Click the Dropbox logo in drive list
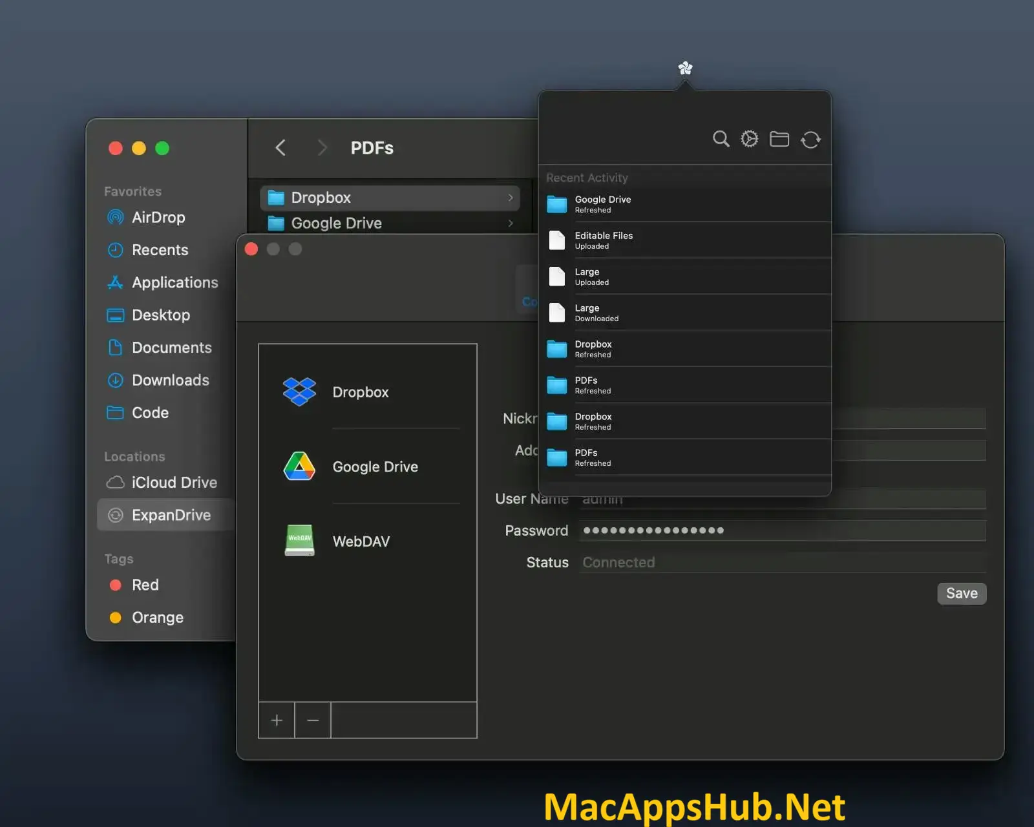Screen dimensions: 1034x827 tap(299, 392)
